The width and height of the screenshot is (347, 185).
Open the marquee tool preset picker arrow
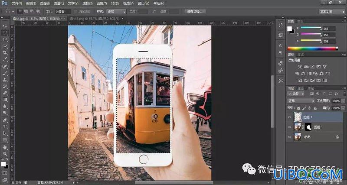(13, 12)
